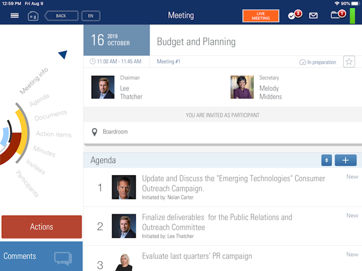
Task: Go to the home screen icon
Action: coord(33,16)
